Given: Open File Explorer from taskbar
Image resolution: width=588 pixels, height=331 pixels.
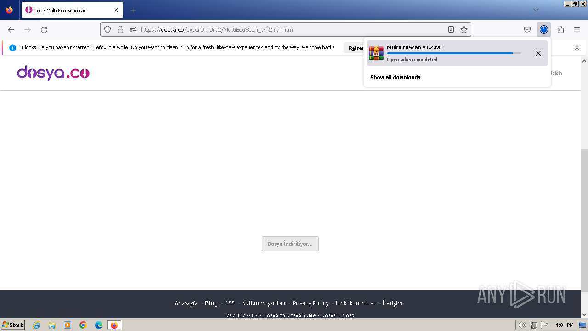Looking at the screenshot, I should click(52, 325).
